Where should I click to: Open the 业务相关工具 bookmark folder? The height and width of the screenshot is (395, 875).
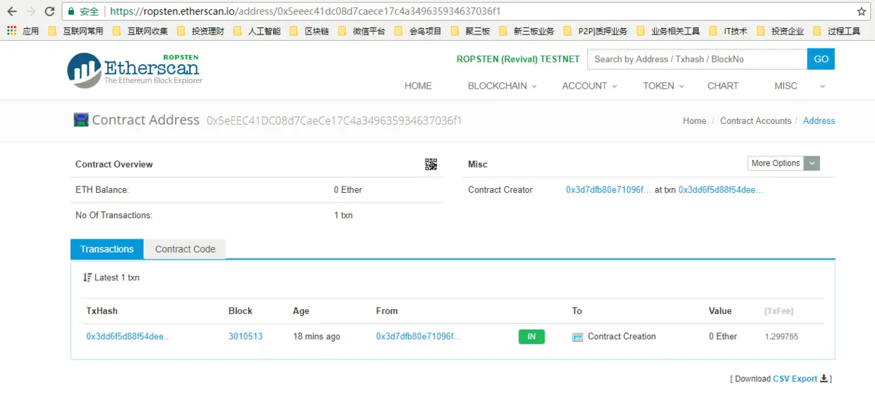pyautogui.click(x=668, y=31)
